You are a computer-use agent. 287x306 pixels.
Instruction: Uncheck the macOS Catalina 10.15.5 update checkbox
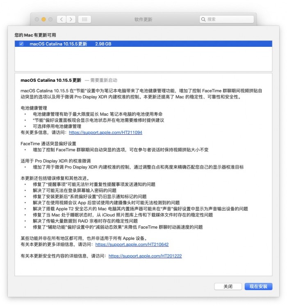21,44
